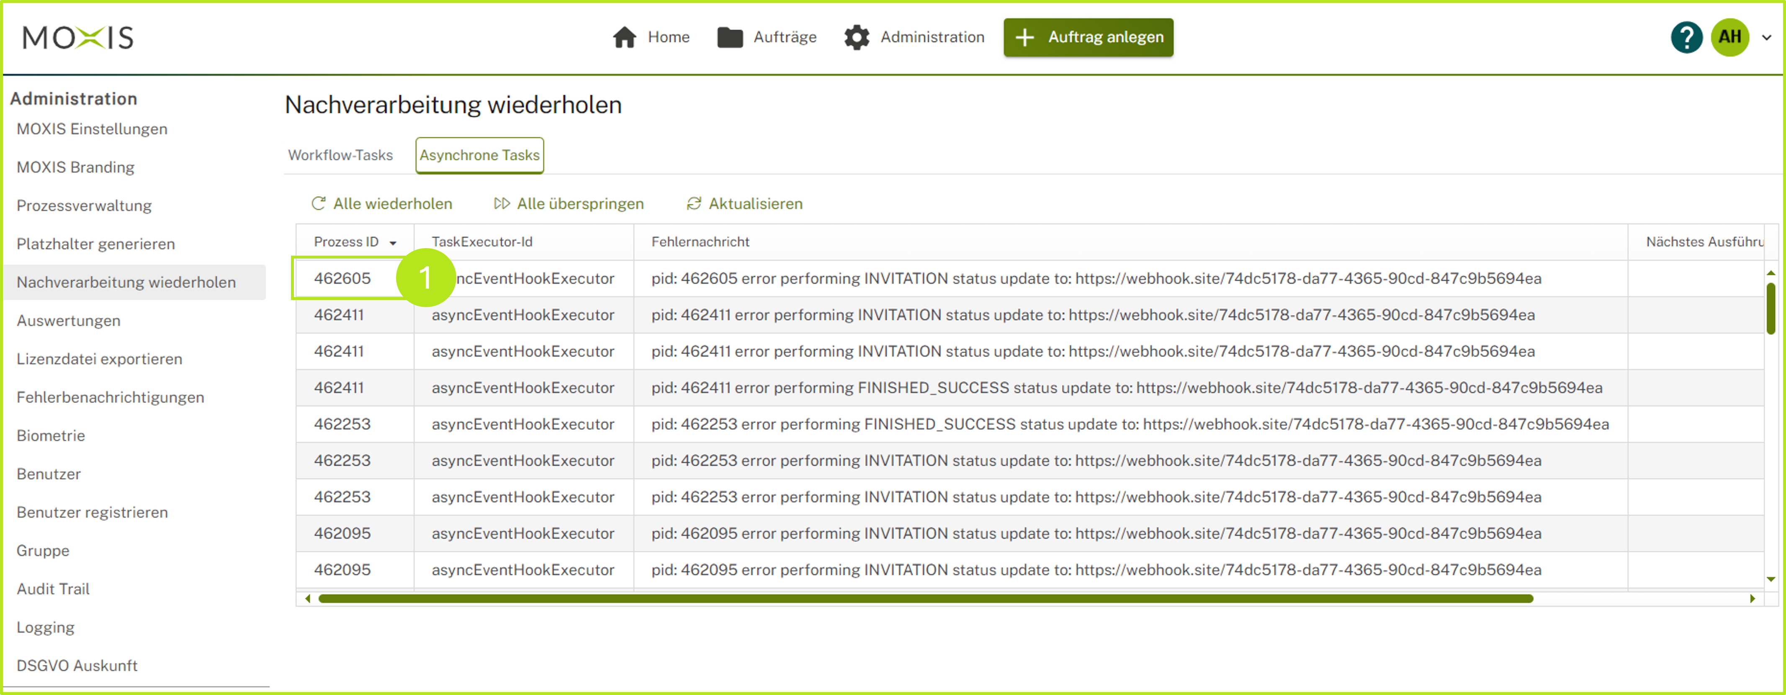Open Audit Trail in the sidebar
Screen dimensions: 1786x695
click(53, 589)
